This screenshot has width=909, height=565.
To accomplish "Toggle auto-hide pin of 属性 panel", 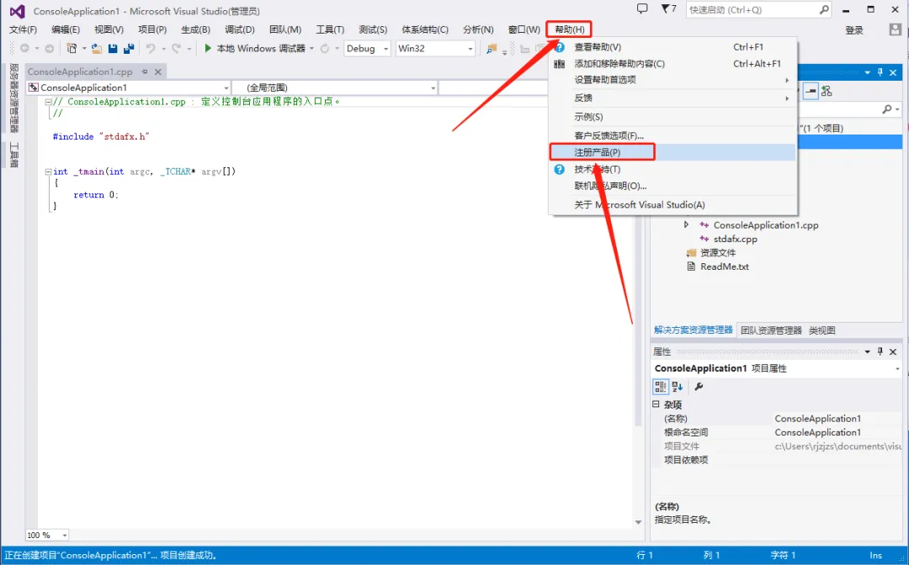I will 880,351.
